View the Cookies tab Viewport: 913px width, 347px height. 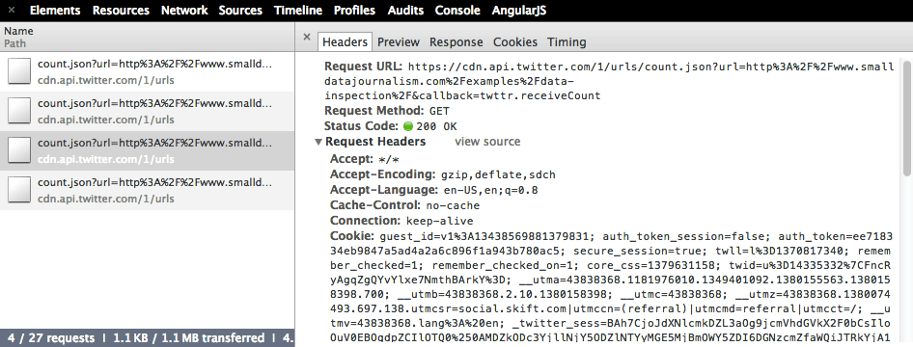515,41
